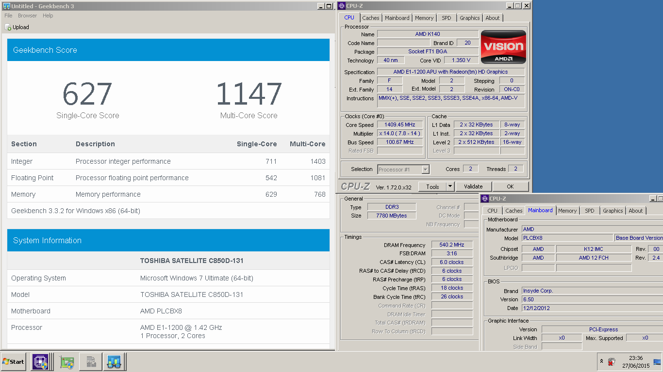Click the title icon of the CPU-Z Mainboard window
The height and width of the screenshot is (372, 663).
coord(485,199)
